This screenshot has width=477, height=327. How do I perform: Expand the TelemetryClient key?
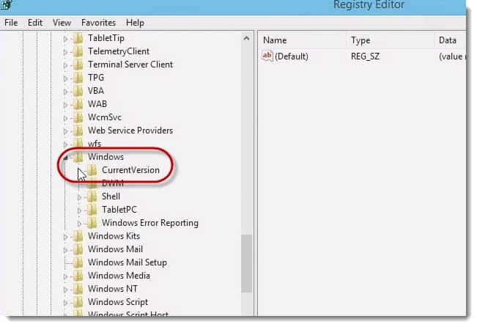[65, 52]
